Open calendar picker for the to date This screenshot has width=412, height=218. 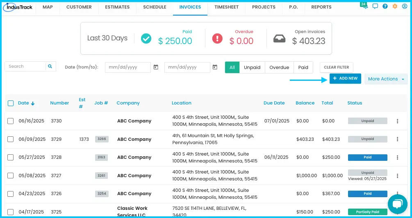click(215, 67)
